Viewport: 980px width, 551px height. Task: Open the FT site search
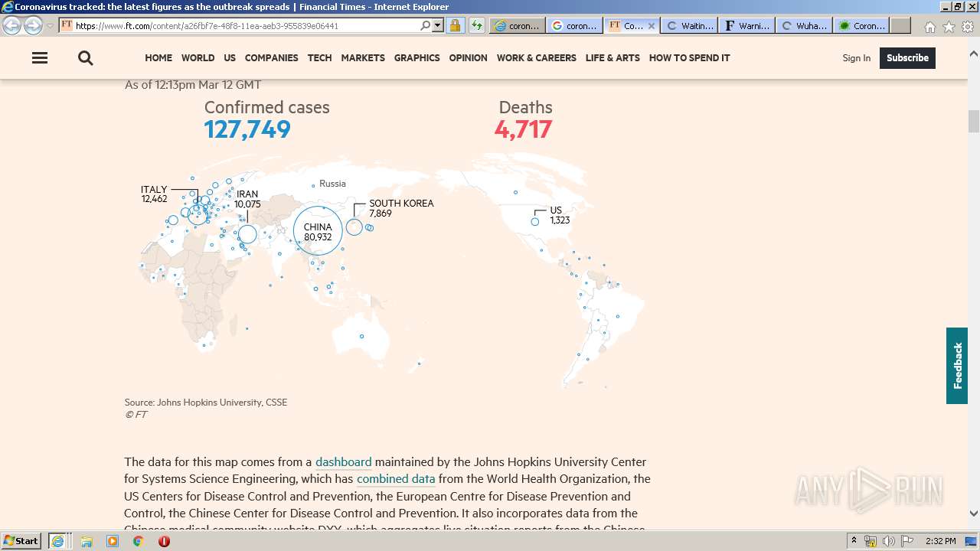pos(86,58)
